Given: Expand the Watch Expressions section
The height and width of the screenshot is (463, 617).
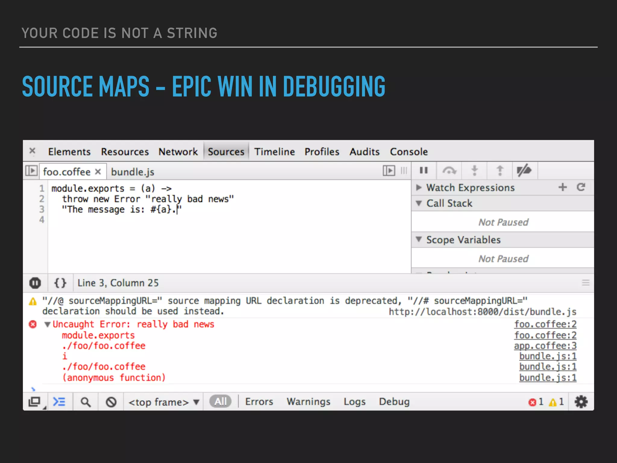Looking at the screenshot, I should click(x=419, y=187).
